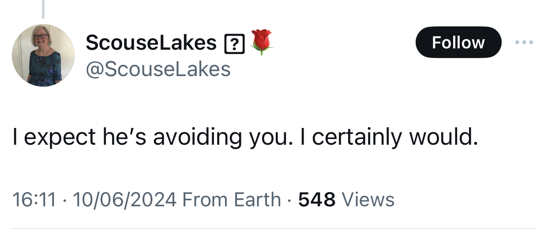Image resolution: width=548 pixels, height=234 pixels.
Task: Open the ScouseLakes display name
Action: 151,43
